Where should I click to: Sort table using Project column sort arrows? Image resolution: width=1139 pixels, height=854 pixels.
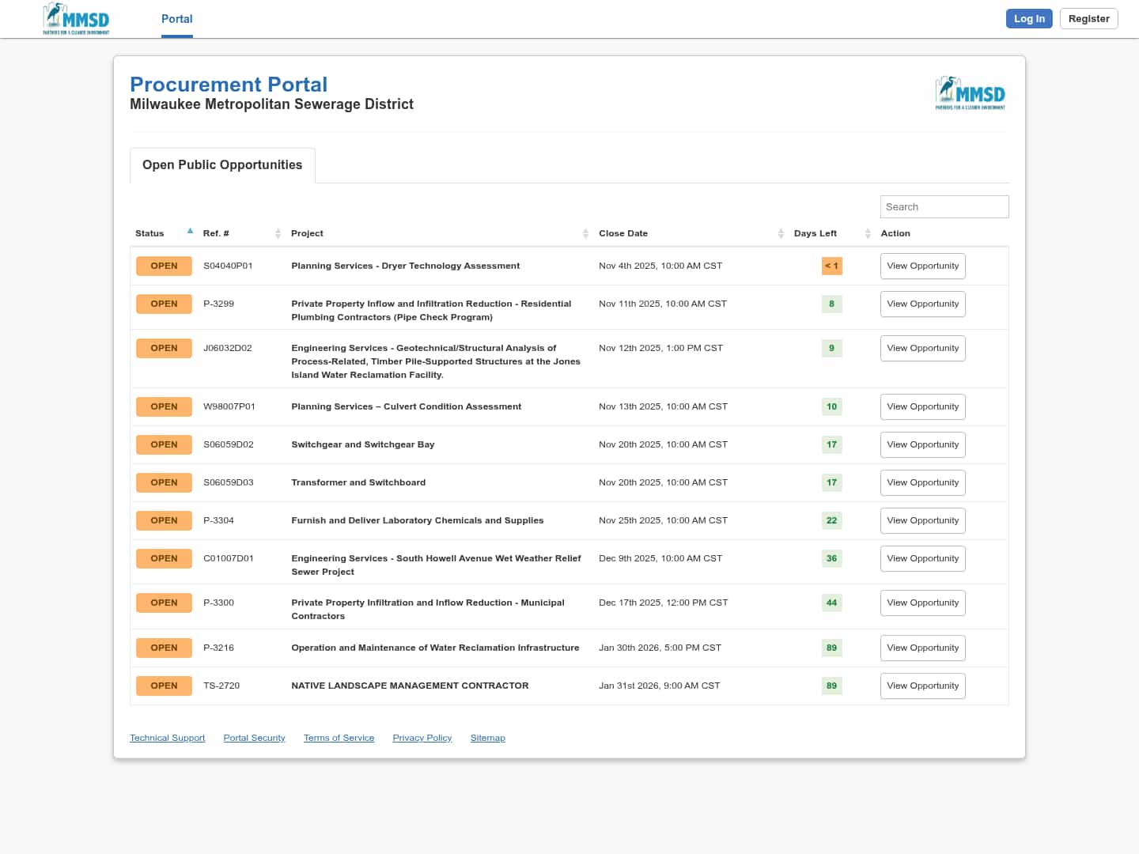point(585,233)
